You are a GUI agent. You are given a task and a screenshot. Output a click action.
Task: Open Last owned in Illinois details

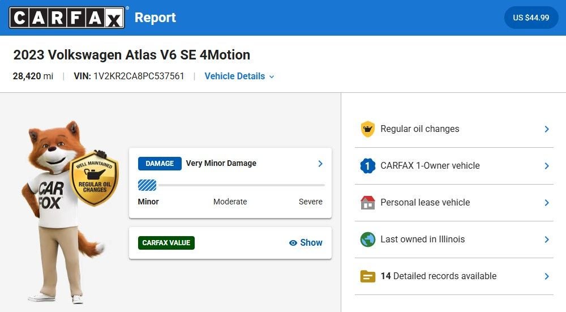coord(453,240)
